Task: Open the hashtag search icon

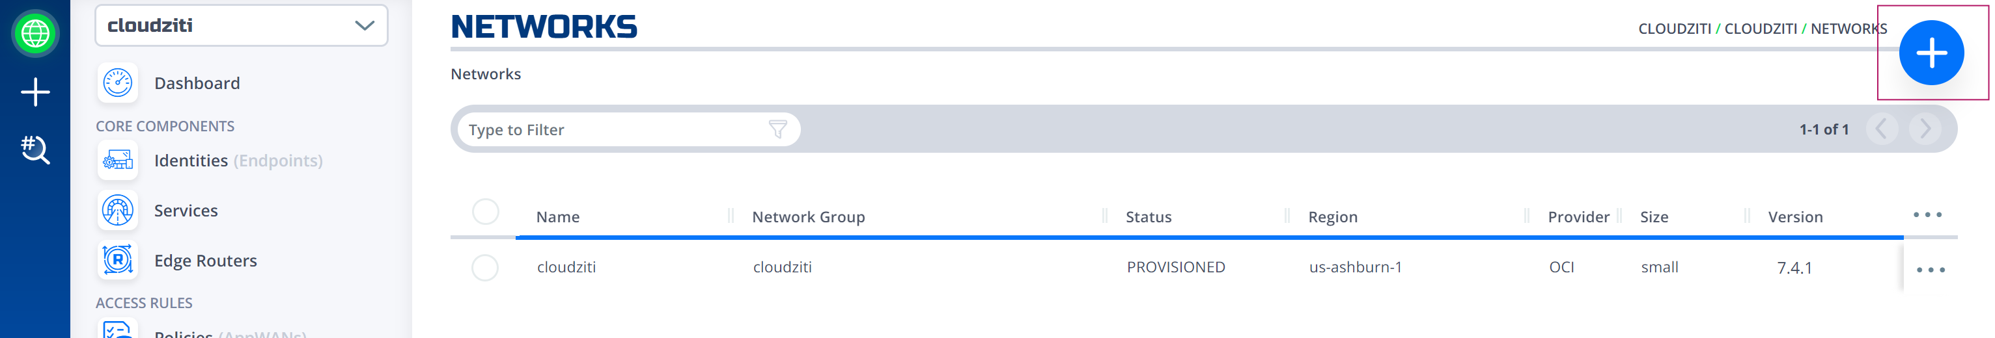Action: [x=35, y=148]
